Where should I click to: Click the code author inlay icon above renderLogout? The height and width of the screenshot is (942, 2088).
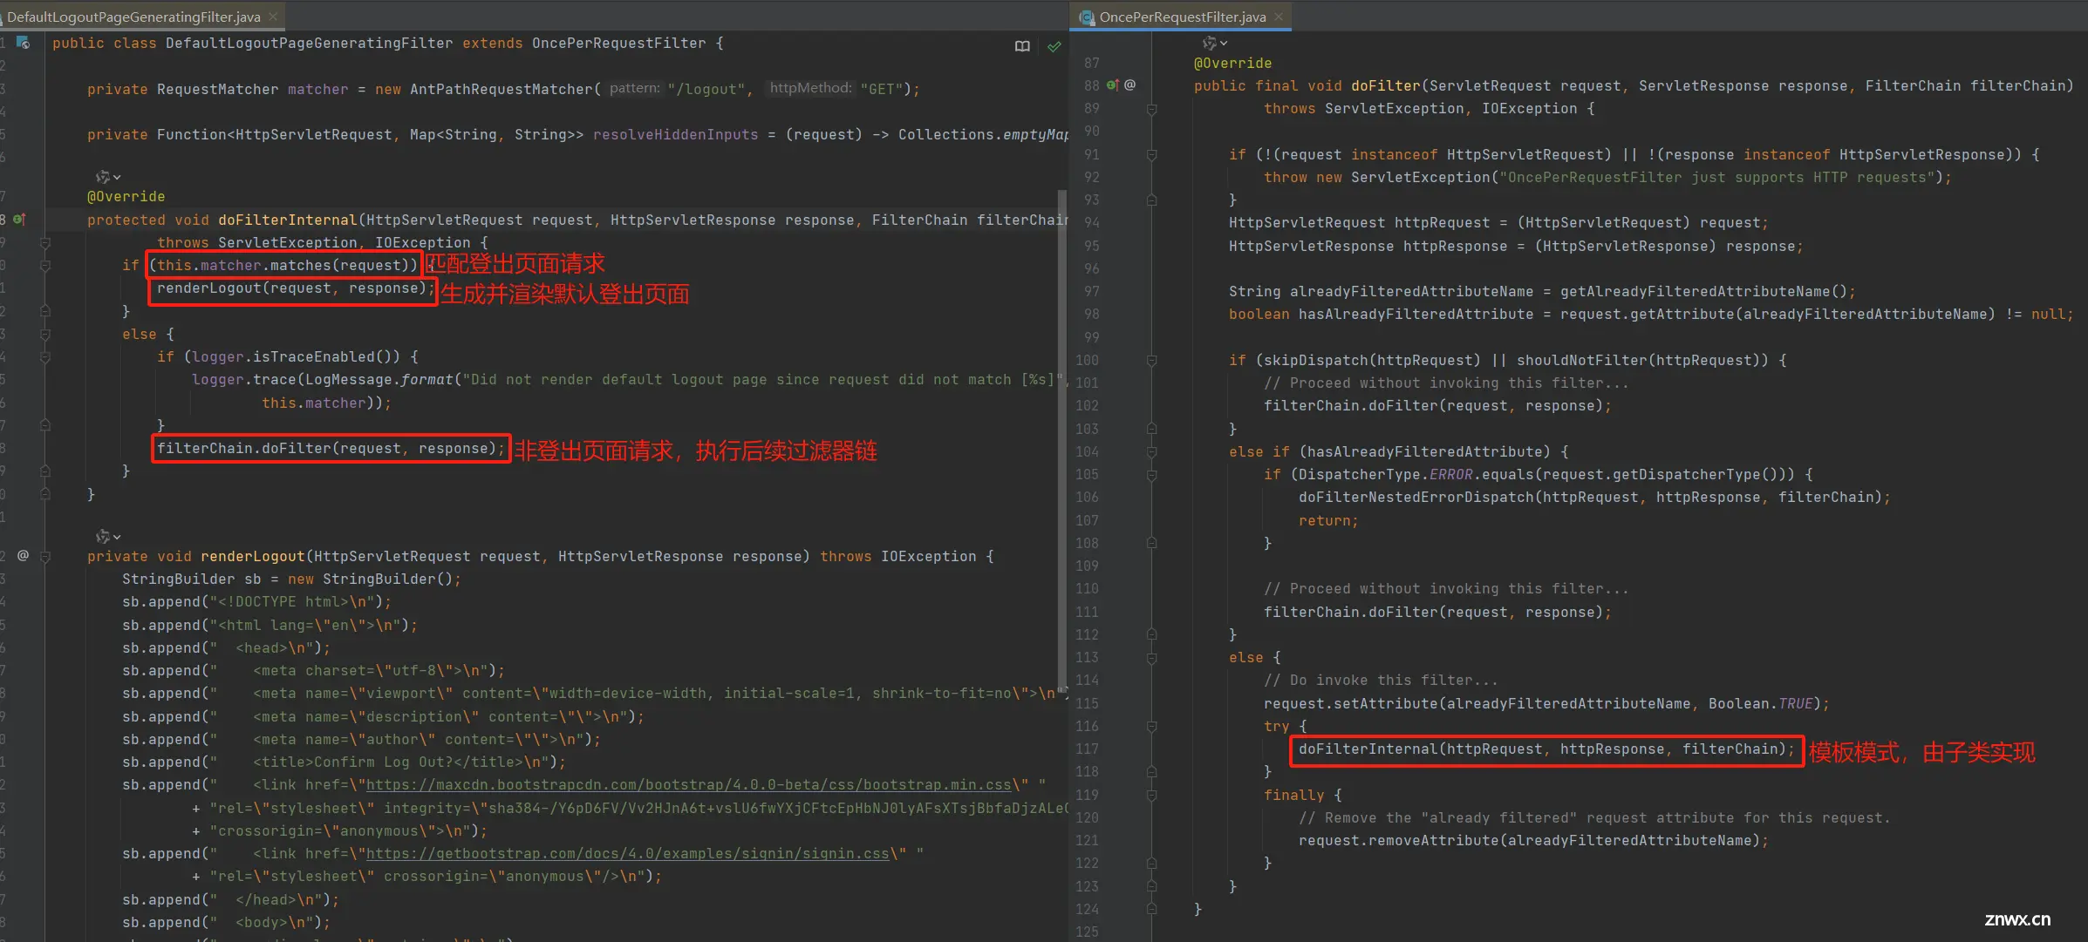point(103,537)
